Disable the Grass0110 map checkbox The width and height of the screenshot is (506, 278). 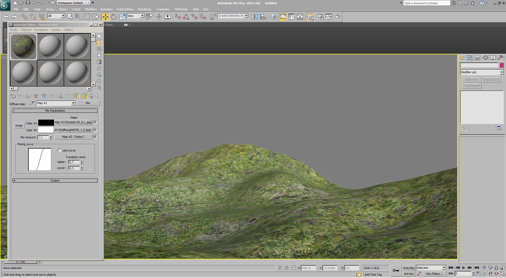pos(95,122)
